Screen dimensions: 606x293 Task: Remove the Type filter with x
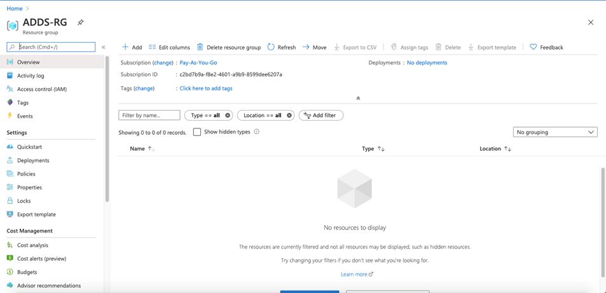tap(227, 115)
